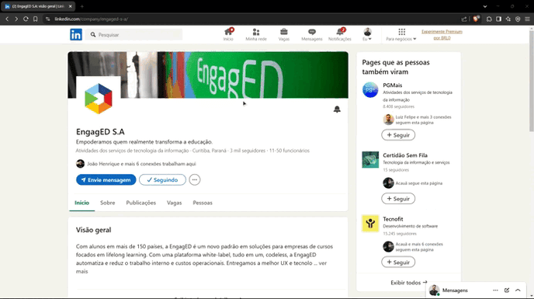Image resolution: width=534 pixels, height=299 pixels.
Task: Follow PGMais with Seguir button
Action: click(x=398, y=135)
